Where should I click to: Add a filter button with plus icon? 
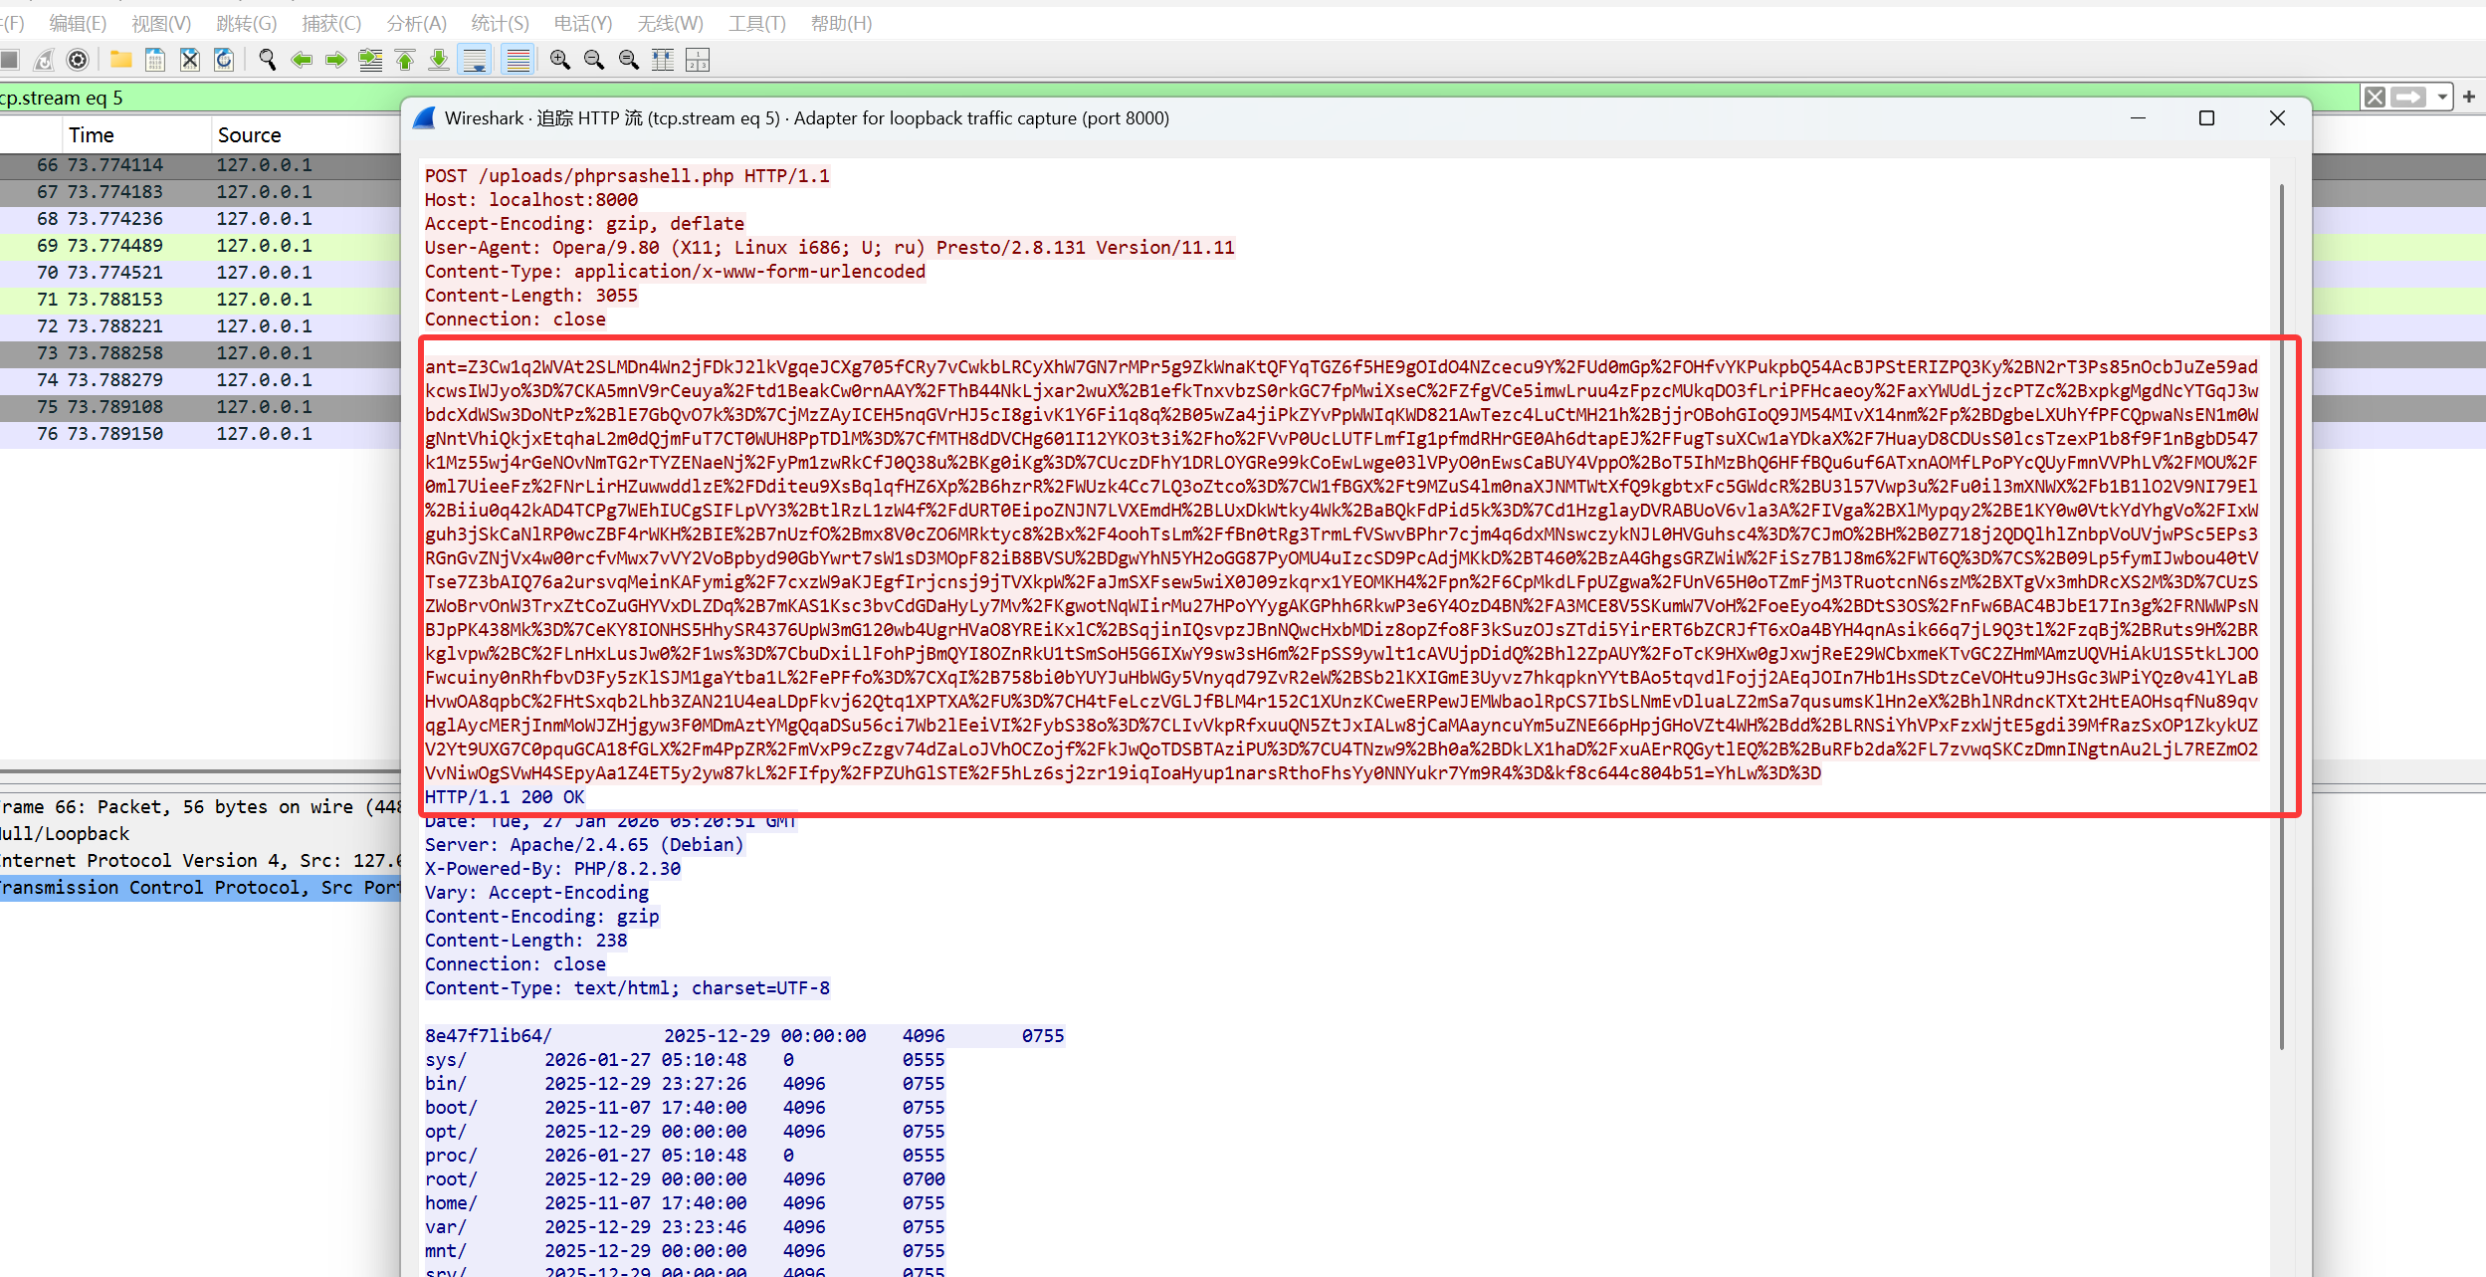click(x=2469, y=97)
